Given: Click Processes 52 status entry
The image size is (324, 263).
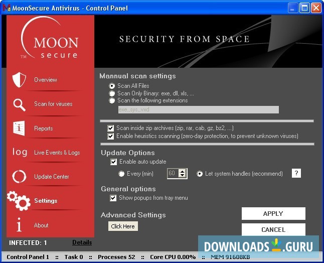Looking at the screenshot, I should pyautogui.click(x=116, y=257).
